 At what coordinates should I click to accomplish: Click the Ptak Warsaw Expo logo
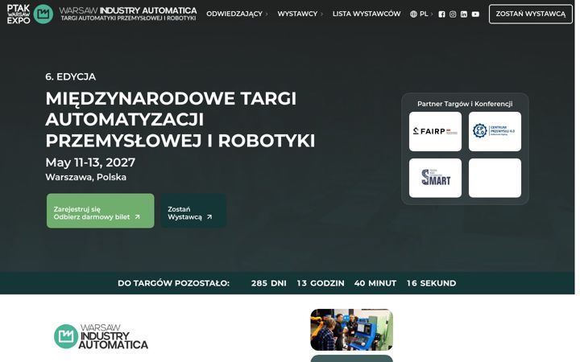click(18, 14)
